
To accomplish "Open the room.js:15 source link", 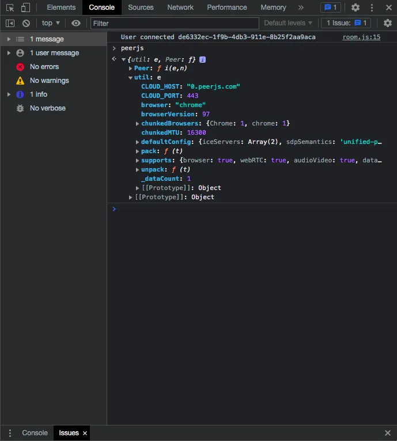I will (361, 37).
